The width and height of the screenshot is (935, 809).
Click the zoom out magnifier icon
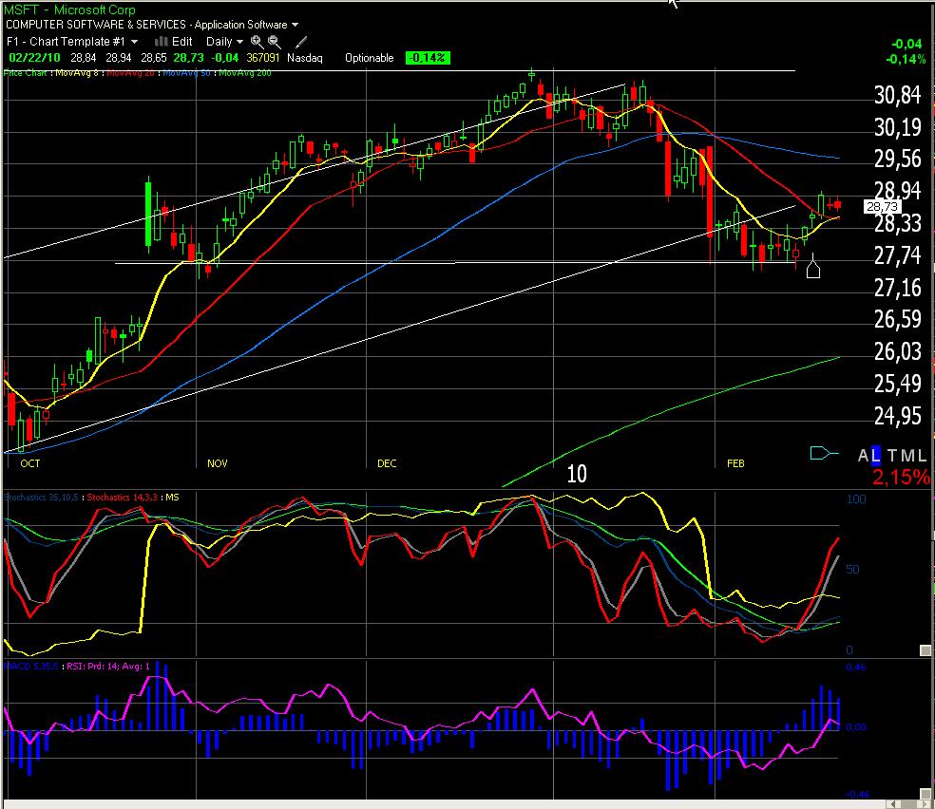(x=274, y=42)
